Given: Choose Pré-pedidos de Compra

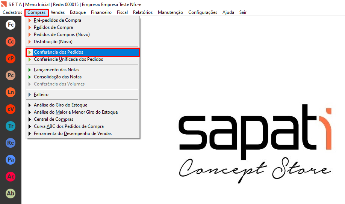Looking at the screenshot, I should [83, 20].
